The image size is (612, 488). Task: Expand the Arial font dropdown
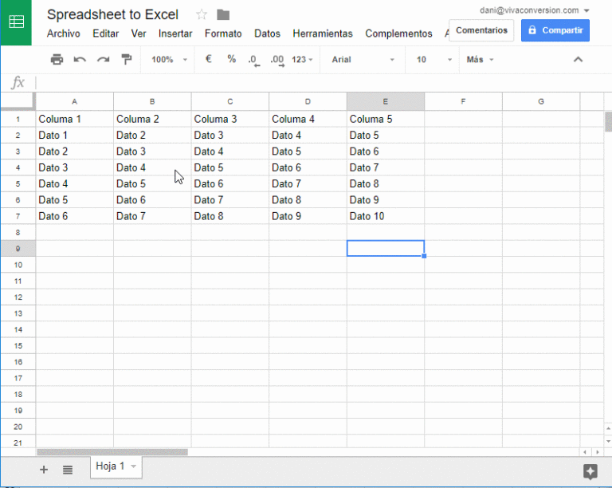363,60
